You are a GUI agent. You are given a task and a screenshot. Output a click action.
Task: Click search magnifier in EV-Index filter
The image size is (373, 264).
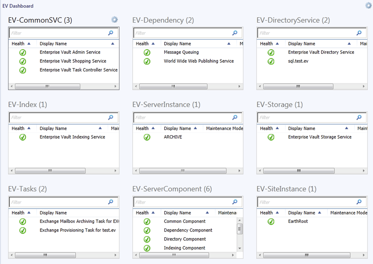click(x=111, y=117)
